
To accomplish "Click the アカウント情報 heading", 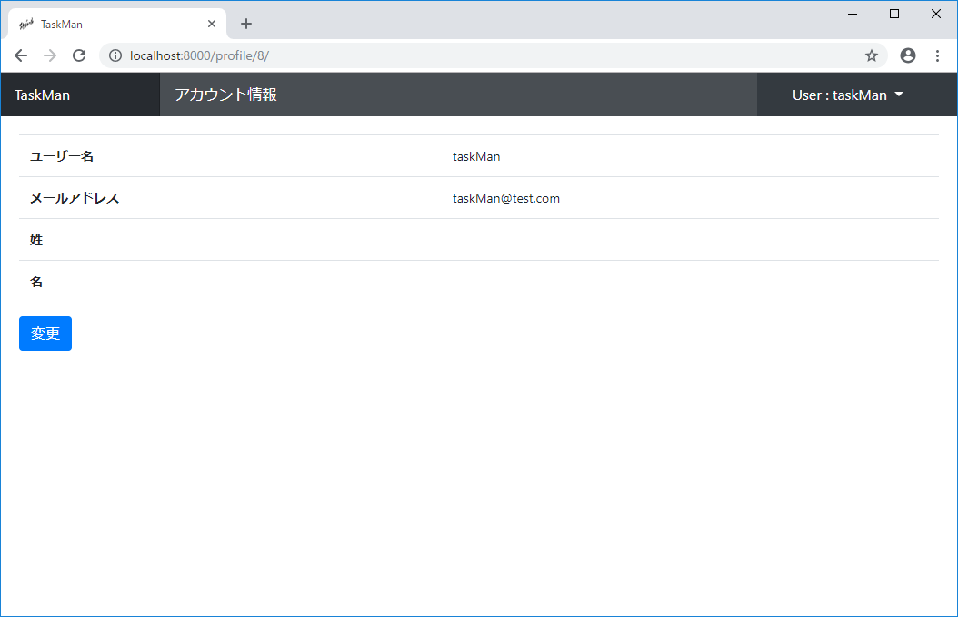I will tap(226, 95).
